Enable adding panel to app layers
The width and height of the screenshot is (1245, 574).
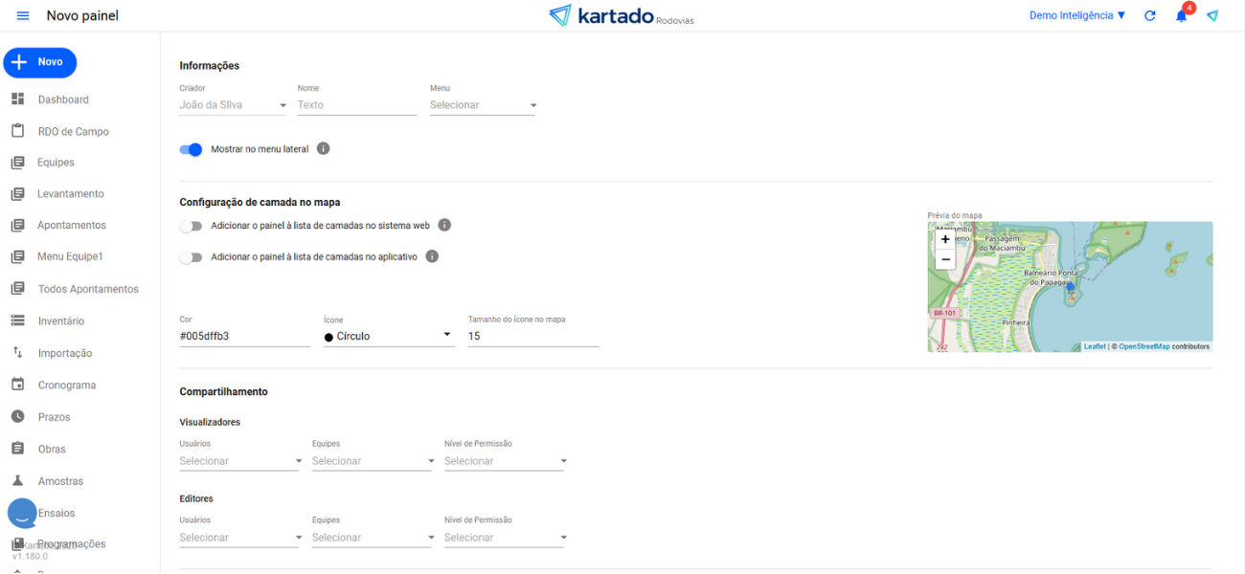point(192,257)
